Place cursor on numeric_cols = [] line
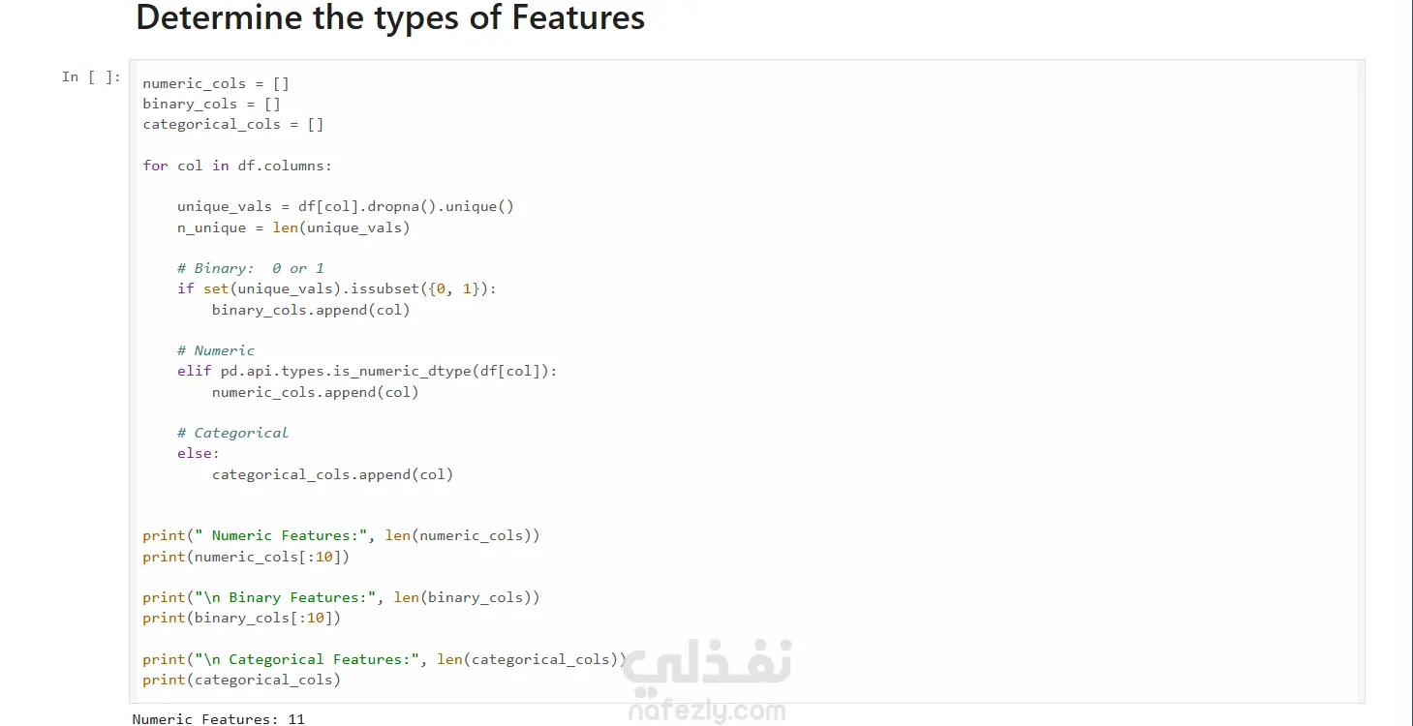 pos(216,83)
